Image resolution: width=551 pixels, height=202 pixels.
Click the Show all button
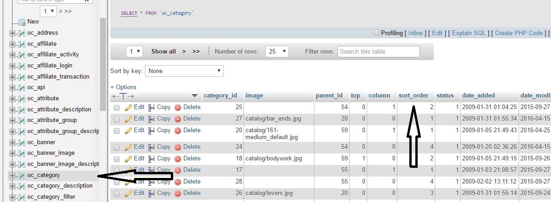pos(163,52)
